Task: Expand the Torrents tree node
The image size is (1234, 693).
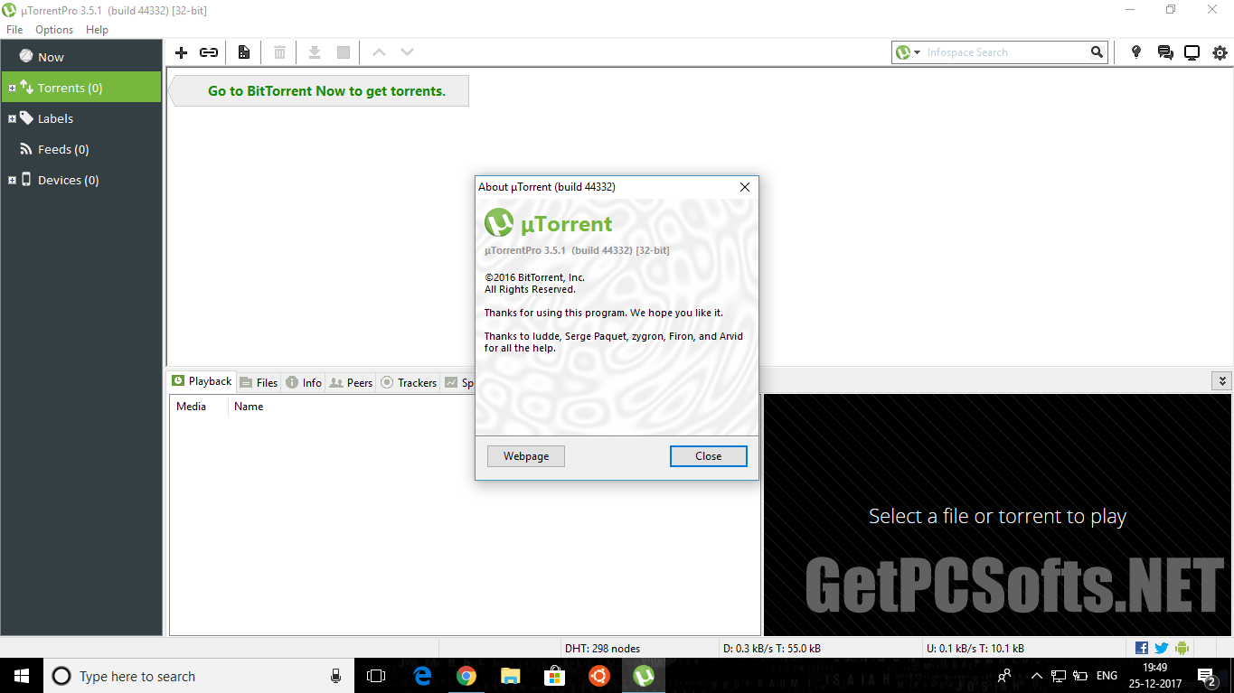Action: pos(12,88)
